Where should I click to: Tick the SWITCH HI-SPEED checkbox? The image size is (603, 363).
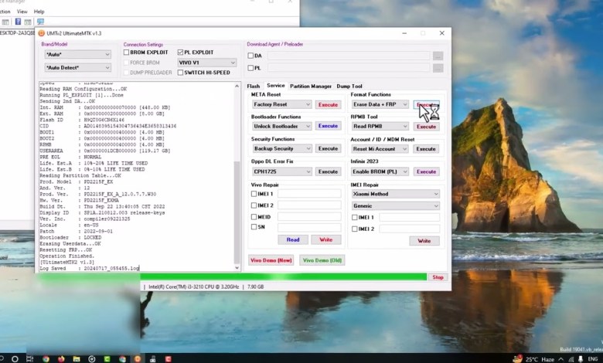pos(181,73)
